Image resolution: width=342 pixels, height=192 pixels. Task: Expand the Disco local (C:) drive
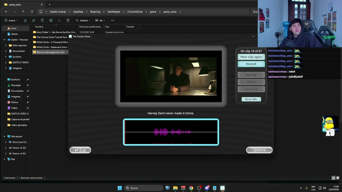pos(6,142)
